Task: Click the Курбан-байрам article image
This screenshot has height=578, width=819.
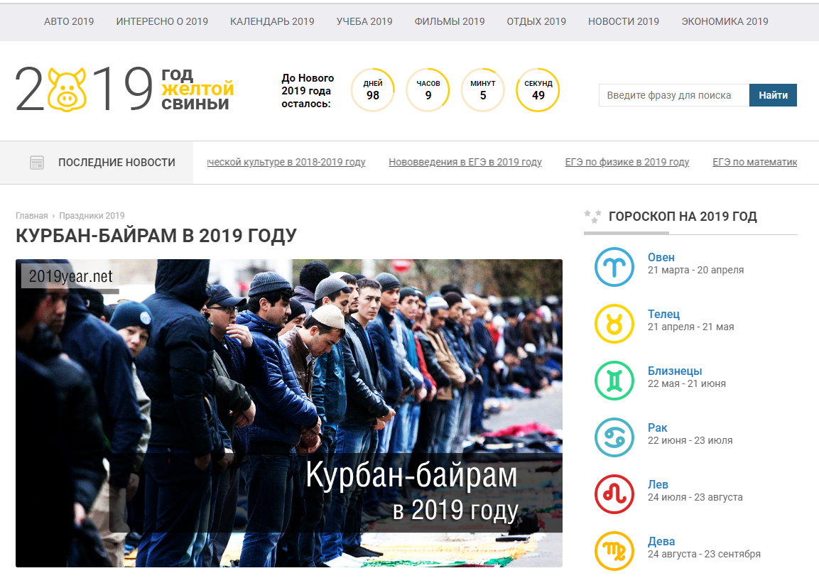Action: [288, 413]
